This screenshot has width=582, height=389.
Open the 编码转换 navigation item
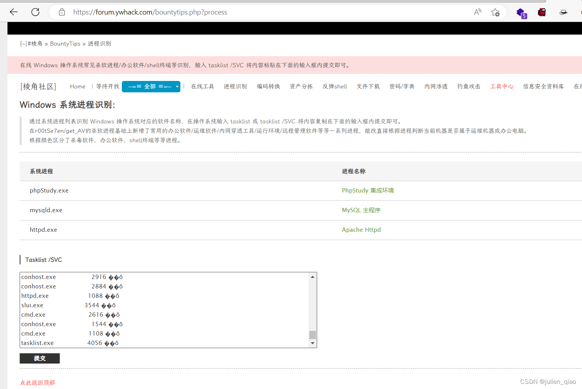[268, 86]
